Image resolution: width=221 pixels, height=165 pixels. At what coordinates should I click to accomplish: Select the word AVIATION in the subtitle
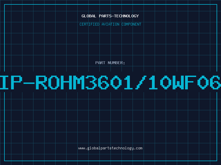[x=110, y=24]
